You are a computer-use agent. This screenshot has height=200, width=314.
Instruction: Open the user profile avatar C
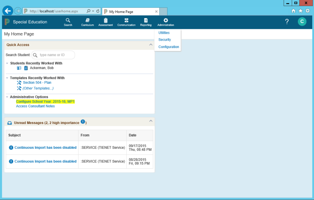(x=302, y=22)
